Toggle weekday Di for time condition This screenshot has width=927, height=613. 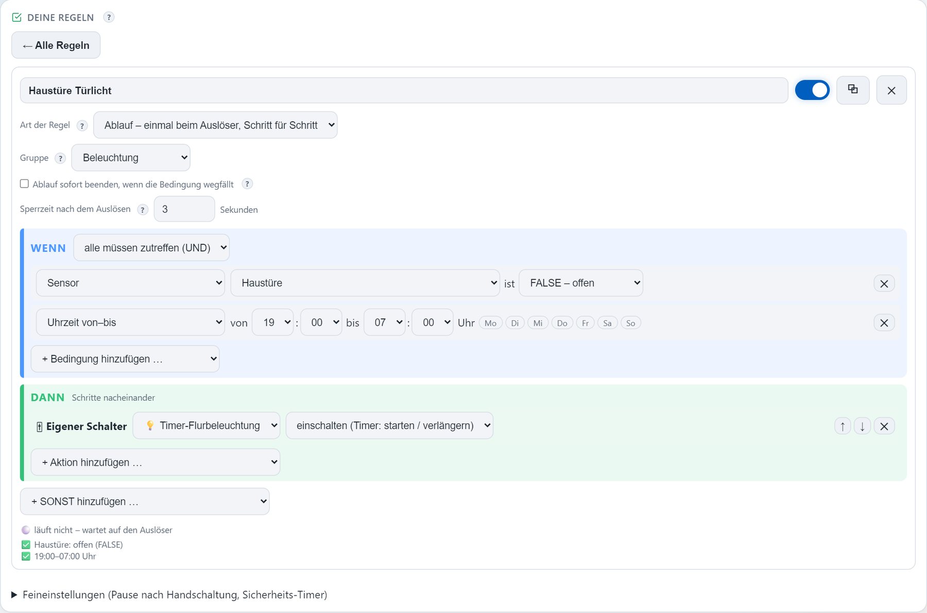(514, 323)
